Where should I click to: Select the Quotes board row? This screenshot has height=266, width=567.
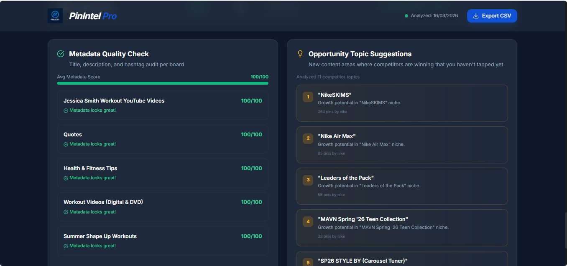pyautogui.click(x=163, y=139)
